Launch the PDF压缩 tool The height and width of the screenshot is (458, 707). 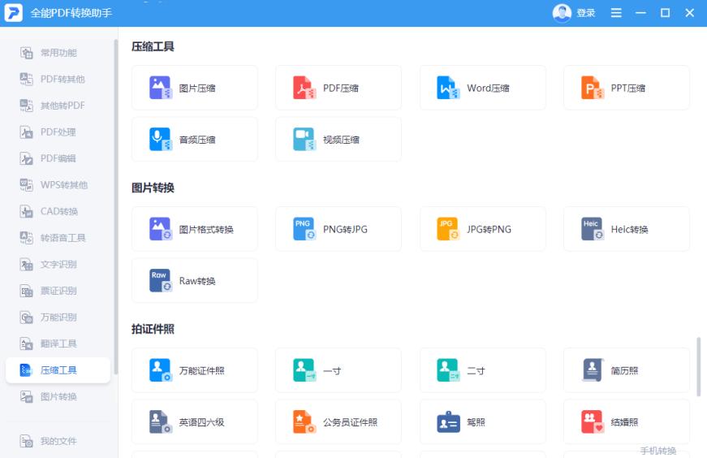338,88
